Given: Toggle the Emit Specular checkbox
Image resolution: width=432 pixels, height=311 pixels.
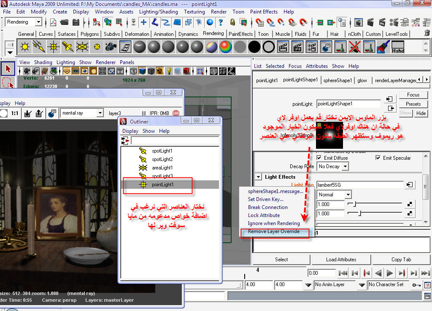Looking at the screenshot, I should point(378,158).
